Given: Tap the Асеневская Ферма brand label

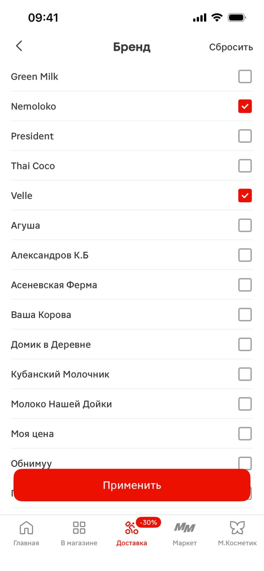Looking at the screenshot, I should 54,285.
